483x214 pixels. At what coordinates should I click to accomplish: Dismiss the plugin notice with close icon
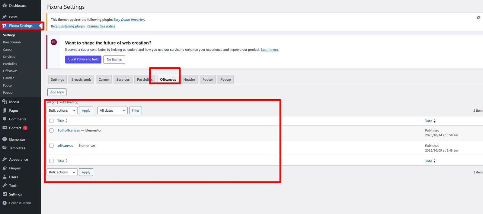pos(478,18)
